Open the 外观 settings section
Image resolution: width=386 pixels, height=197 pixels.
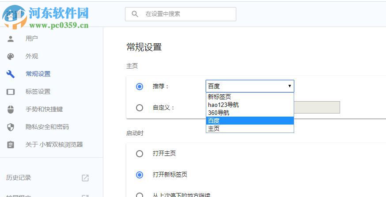pos(32,57)
